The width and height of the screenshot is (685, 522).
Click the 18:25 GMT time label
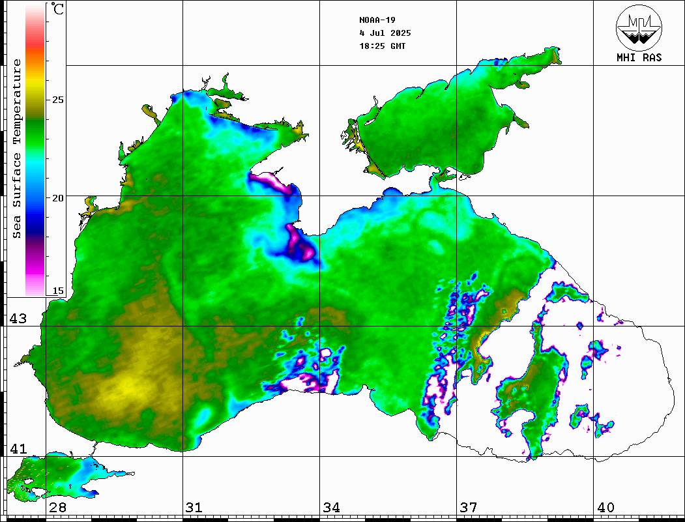coord(382,46)
